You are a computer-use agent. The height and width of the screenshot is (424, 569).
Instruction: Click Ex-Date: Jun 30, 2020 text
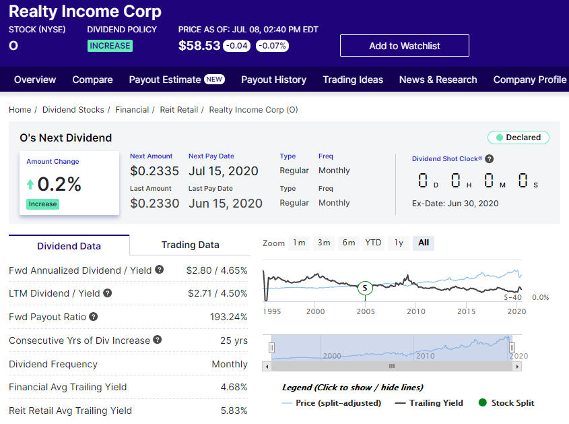click(455, 204)
